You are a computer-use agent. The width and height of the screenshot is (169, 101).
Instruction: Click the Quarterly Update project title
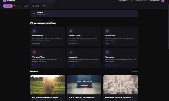[119, 97]
